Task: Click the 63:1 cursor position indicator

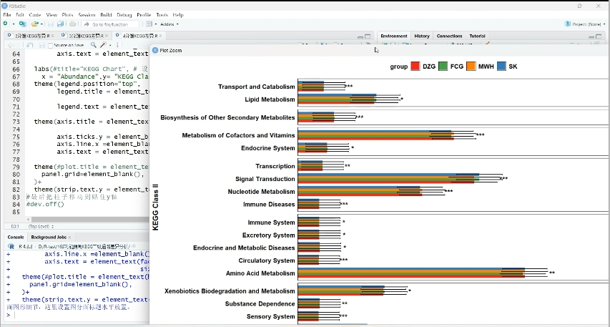Action: 15,226
